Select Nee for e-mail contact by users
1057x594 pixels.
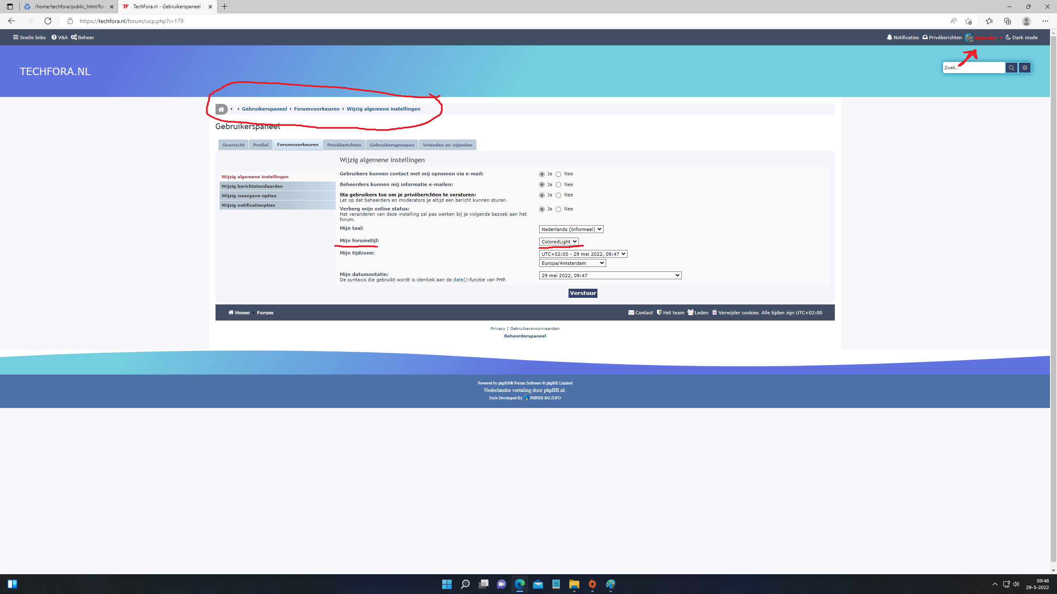[x=559, y=174]
